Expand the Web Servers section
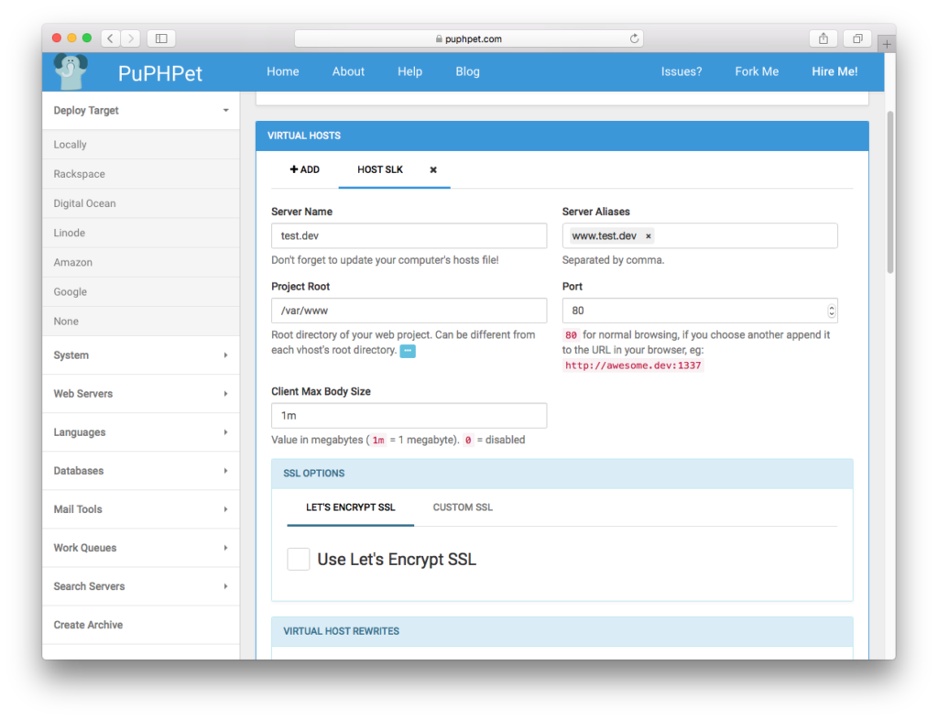 (x=141, y=394)
